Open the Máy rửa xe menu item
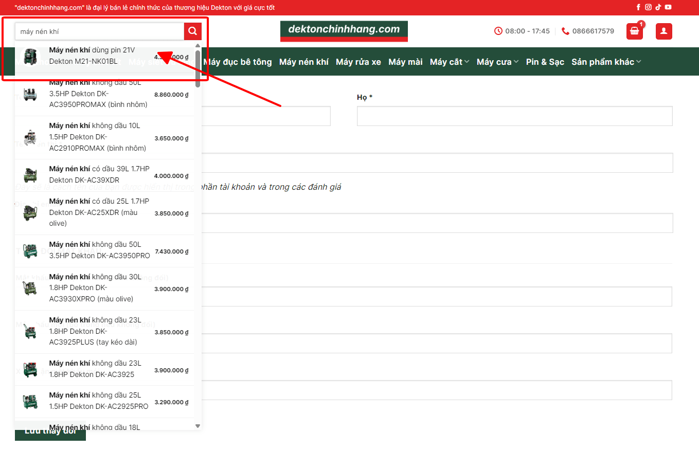 coord(358,62)
